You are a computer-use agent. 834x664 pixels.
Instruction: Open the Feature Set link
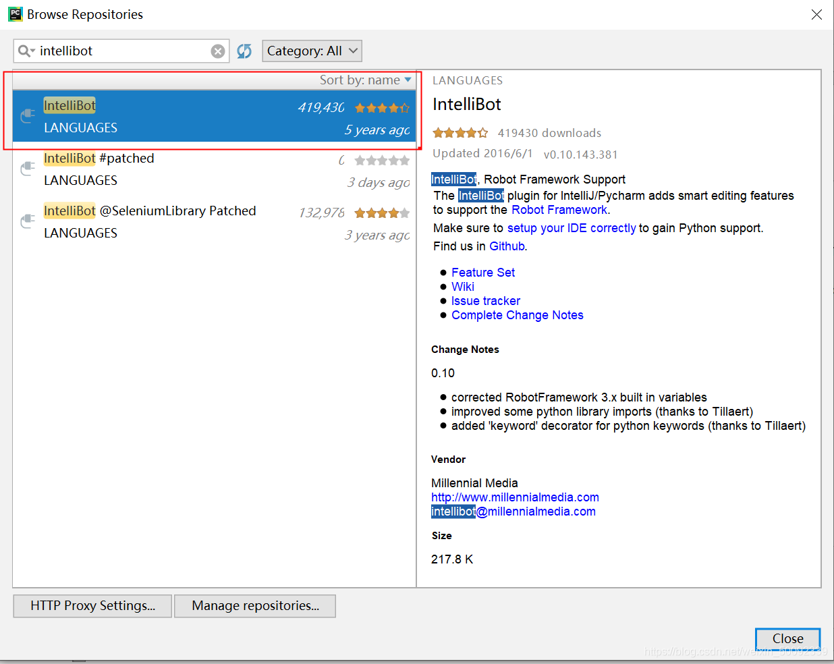483,273
